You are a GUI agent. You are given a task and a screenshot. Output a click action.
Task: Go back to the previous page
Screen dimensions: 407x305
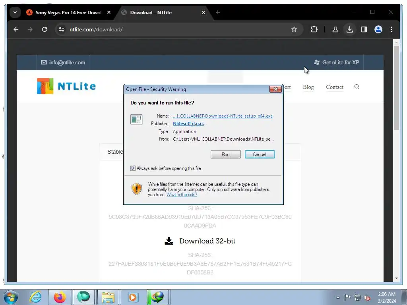[16, 29]
